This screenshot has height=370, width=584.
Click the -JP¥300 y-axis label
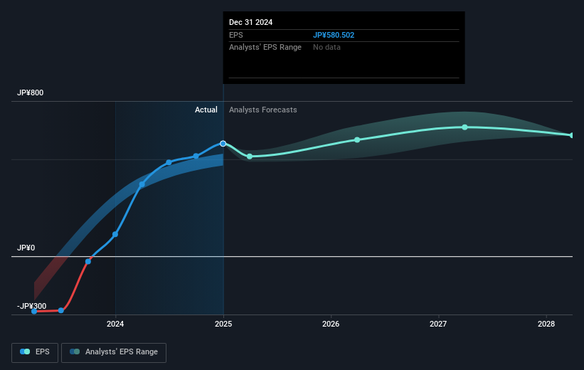coord(32,306)
